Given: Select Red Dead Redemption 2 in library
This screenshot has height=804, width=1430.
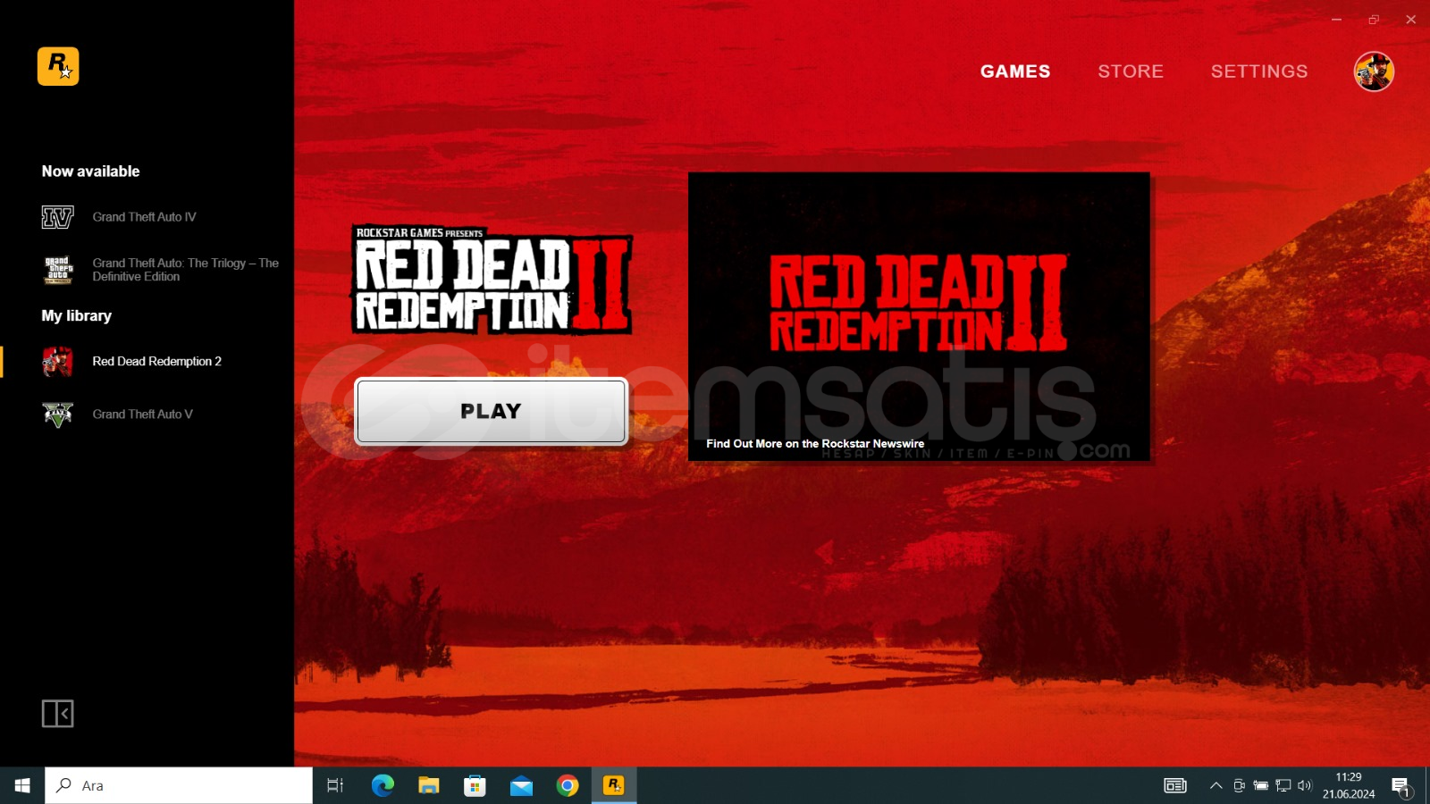Looking at the screenshot, I should click(x=156, y=362).
